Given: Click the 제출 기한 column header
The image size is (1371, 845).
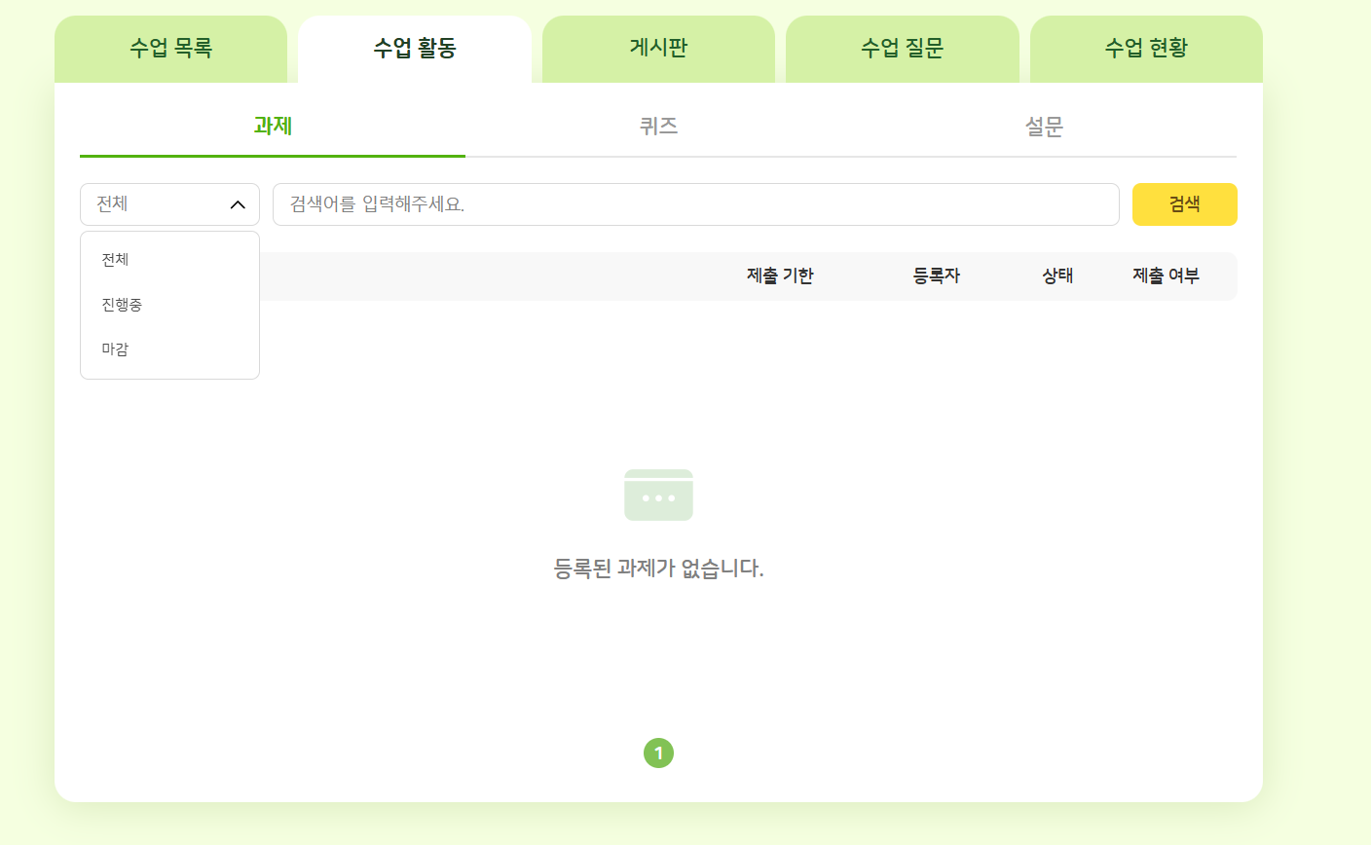Looking at the screenshot, I should click(780, 276).
